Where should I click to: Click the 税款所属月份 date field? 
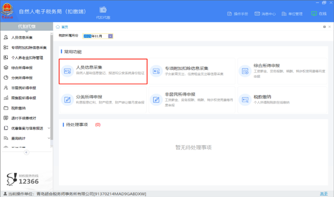[x=98, y=36]
